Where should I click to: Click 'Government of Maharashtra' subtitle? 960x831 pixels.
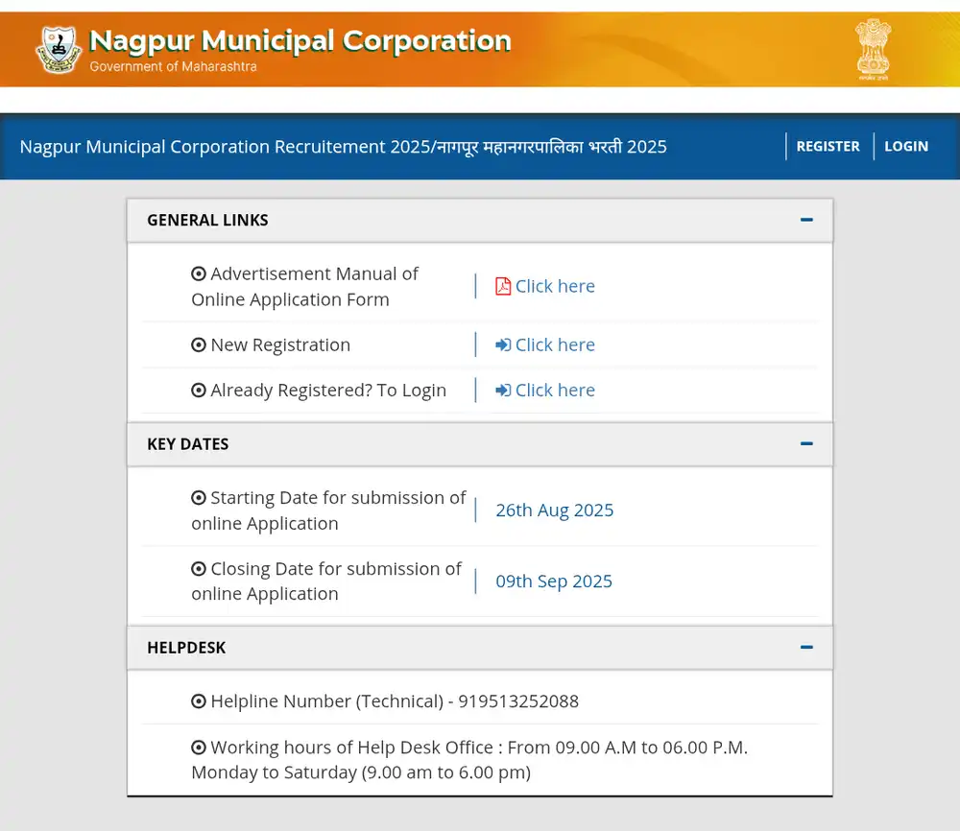pos(173,66)
